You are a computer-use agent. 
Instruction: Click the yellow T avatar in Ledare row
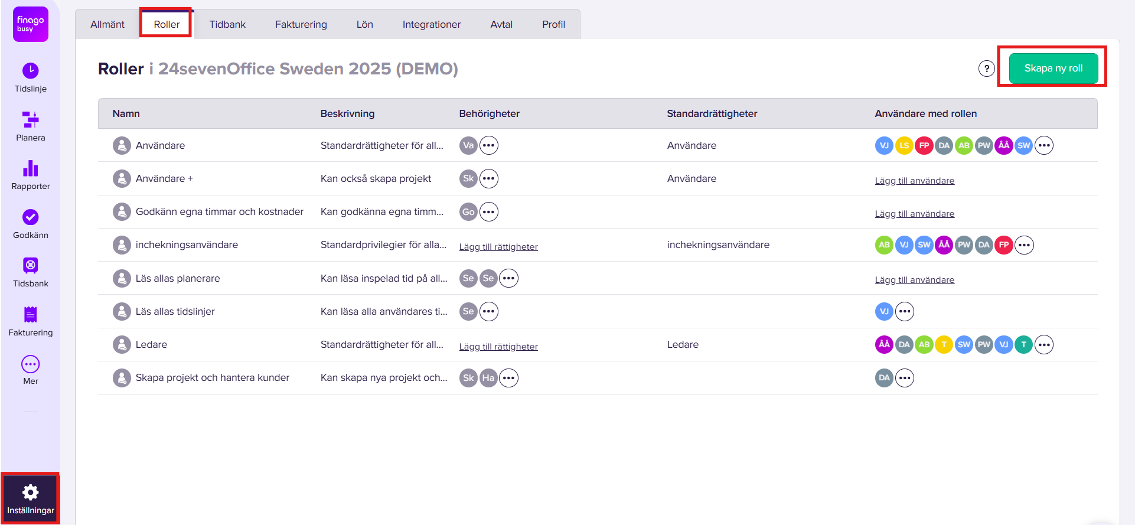pos(944,344)
